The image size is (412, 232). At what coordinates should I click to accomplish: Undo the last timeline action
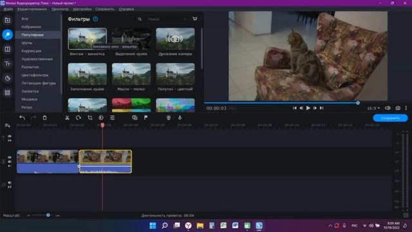(x=23, y=117)
